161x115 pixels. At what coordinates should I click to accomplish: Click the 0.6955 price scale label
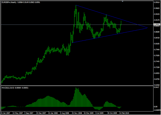[157, 73]
